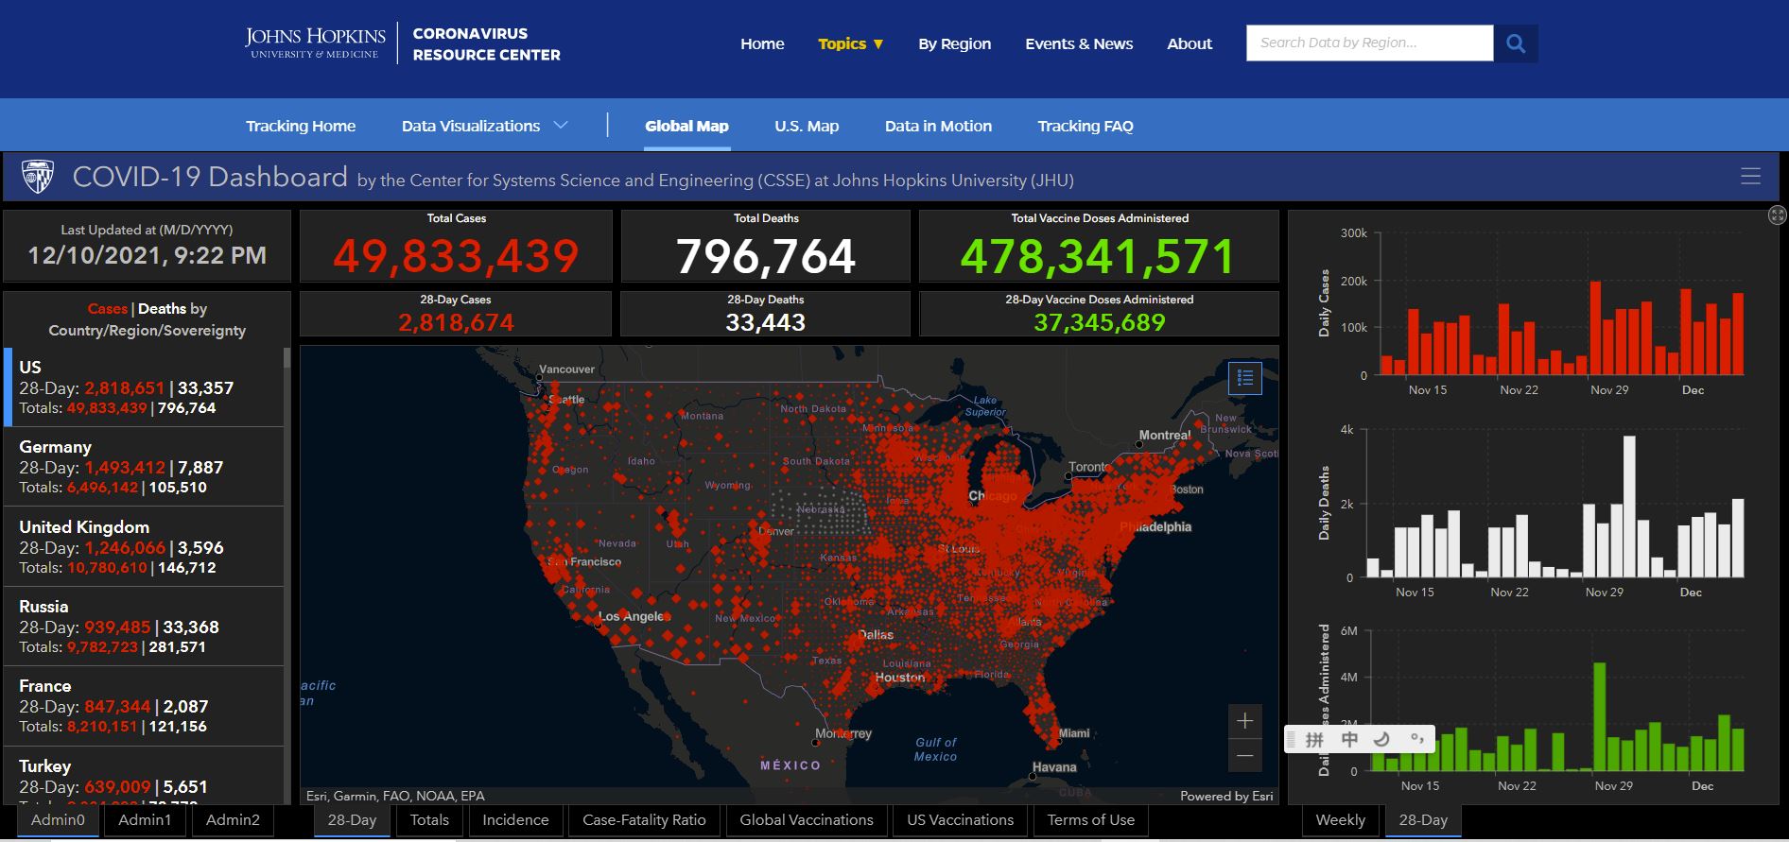Type in Search Data by Region field
This screenshot has height=842, width=1789.
click(1369, 43)
